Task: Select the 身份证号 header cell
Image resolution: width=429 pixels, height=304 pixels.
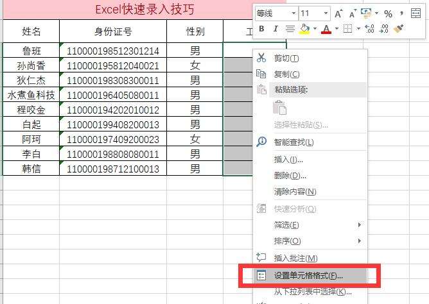Action: (113, 31)
